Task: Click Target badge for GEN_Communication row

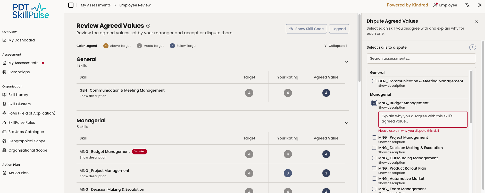Action: point(249,93)
